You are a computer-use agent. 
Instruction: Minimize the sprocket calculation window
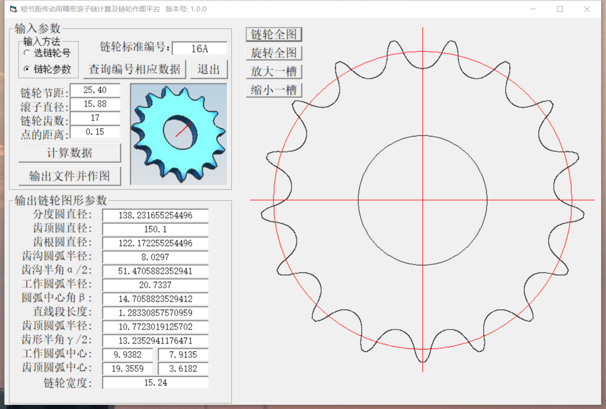[533, 9]
